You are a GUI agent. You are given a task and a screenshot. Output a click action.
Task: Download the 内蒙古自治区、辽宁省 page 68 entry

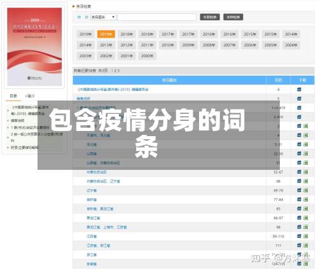(299, 181)
